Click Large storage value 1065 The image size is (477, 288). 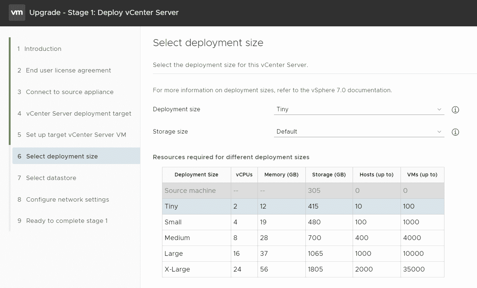tap(316, 254)
